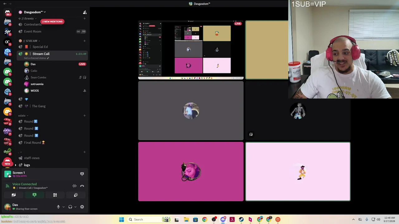This screenshot has height=224, width=399.
Task: Open the microphone input options chevron
Action: tap(63, 207)
